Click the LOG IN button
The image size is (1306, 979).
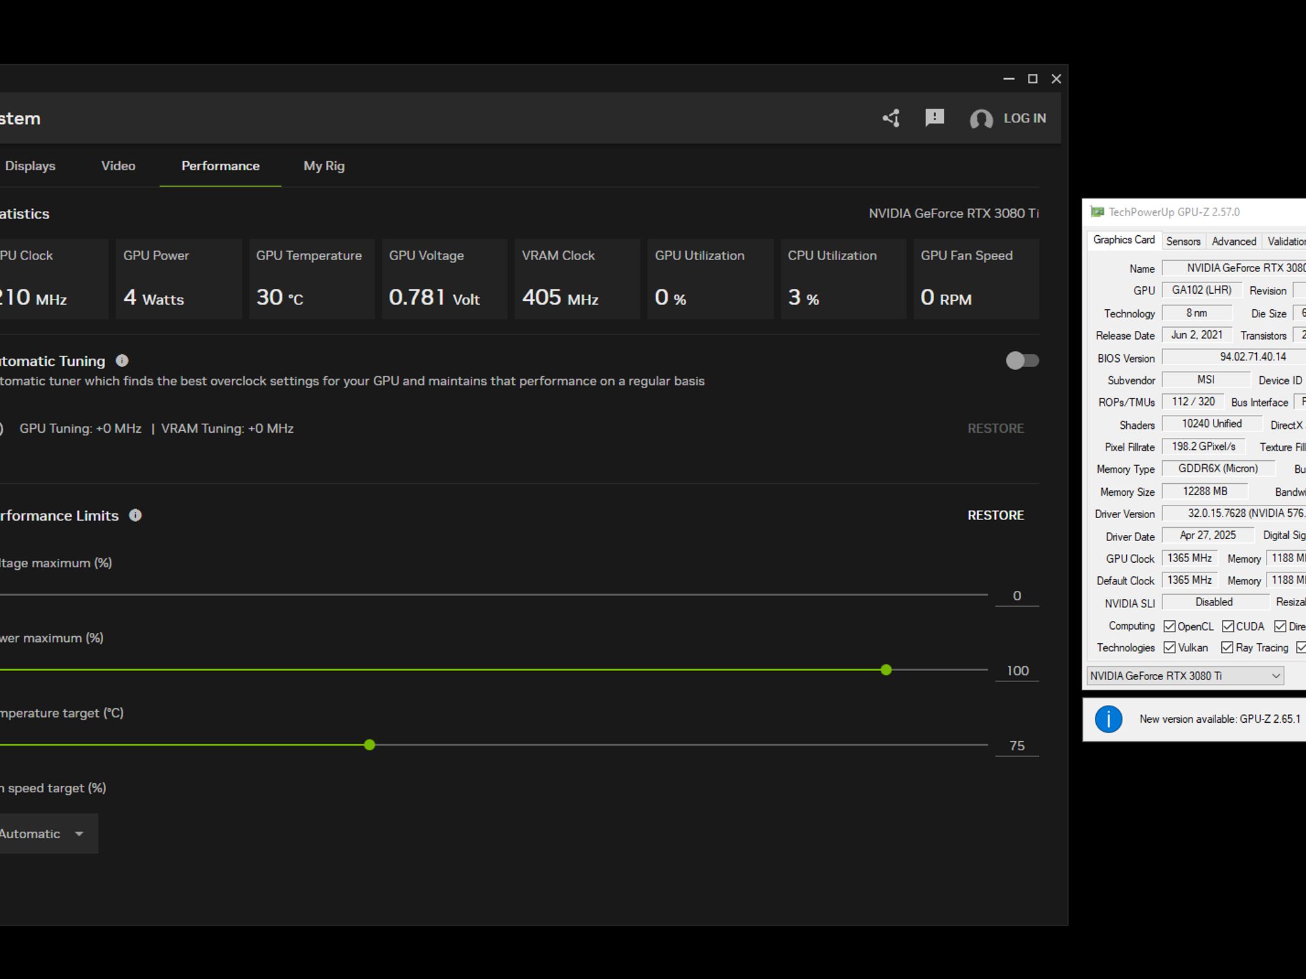point(1025,118)
